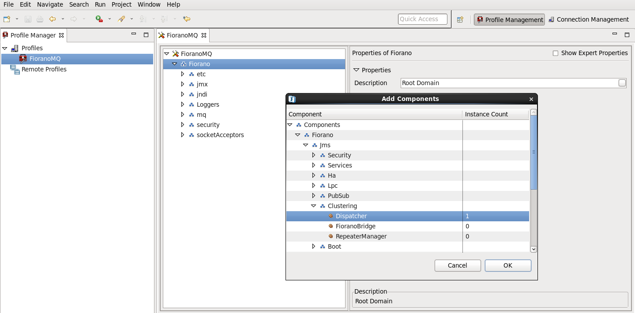
Task: Close the FioranoMQ editor tab
Action: (x=204, y=35)
